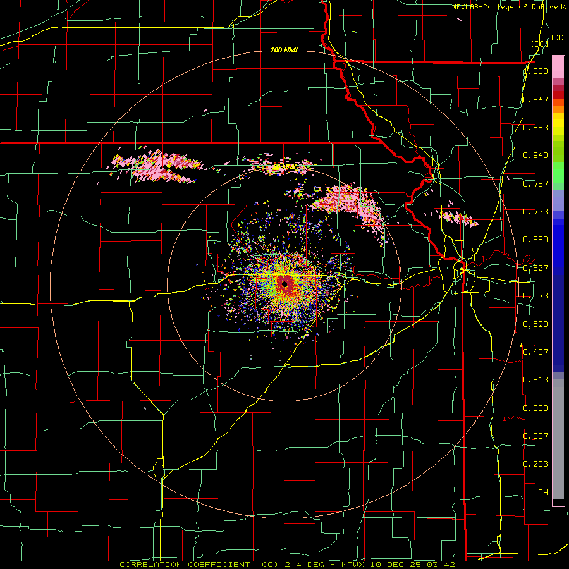Pick the large gray segment of the color bar
The height and width of the screenshot is (569, 569).
(x=558, y=439)
